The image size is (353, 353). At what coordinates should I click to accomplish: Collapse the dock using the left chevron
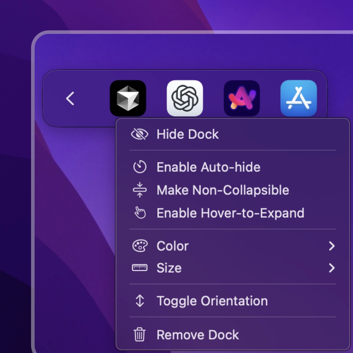point(70,99)
